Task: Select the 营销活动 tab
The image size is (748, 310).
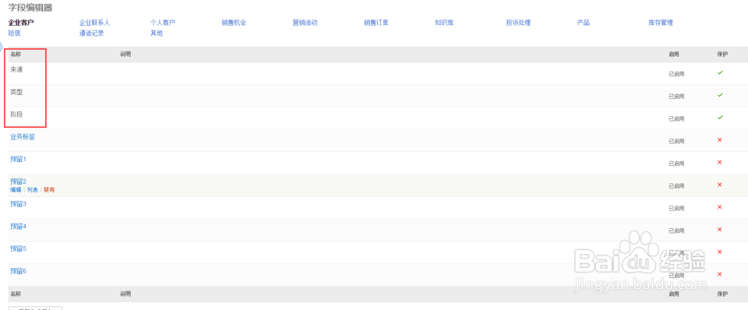Action: [305, 23]
